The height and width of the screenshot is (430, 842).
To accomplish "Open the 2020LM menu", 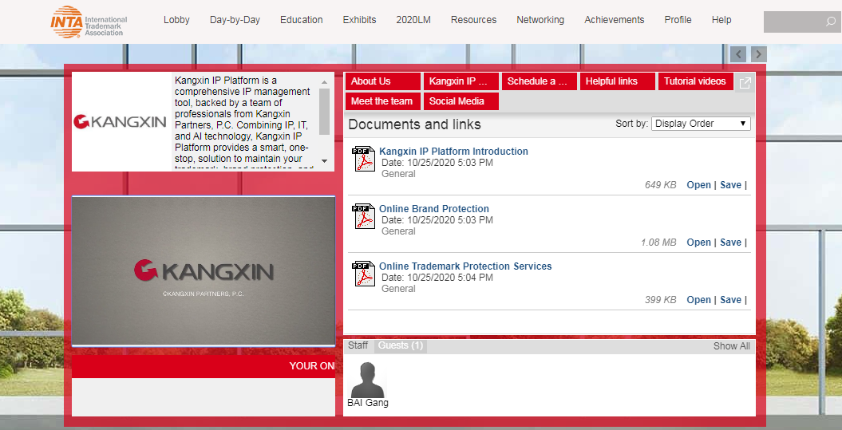I will [413, 20].
